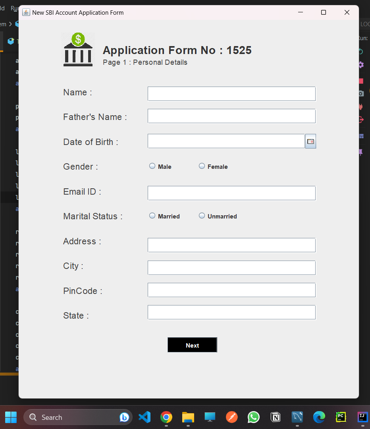Open the monitor app icon in the taskbar
370x429 pixels.
(x=210, y=417)
